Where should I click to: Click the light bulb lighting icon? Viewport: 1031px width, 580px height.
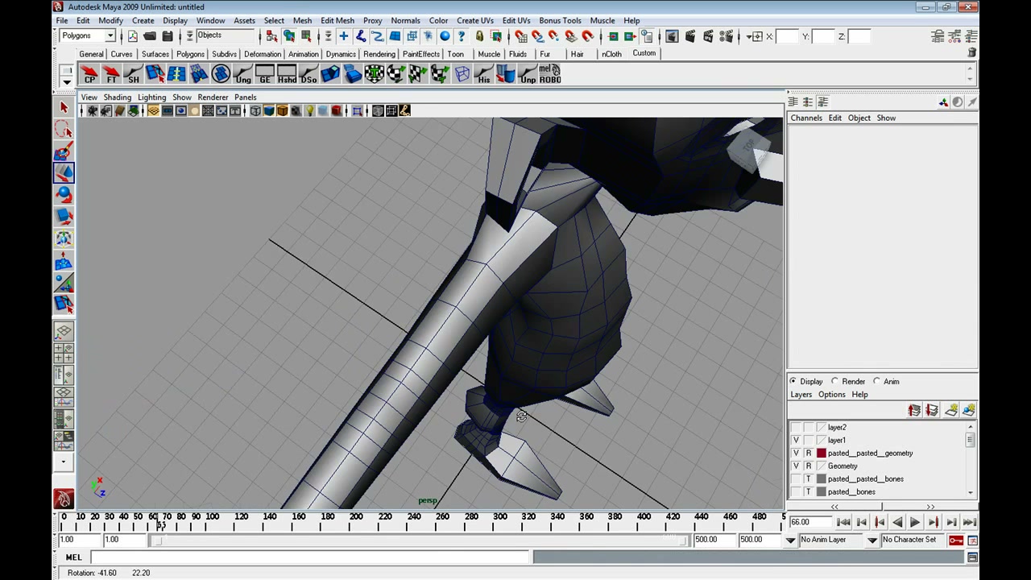[x=309, y=111]
